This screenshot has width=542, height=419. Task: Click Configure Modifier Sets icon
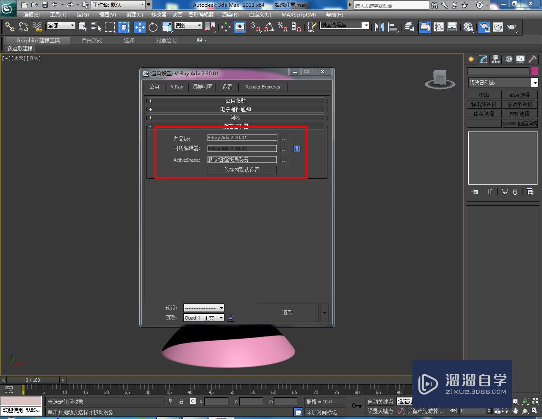click(530, 192)
